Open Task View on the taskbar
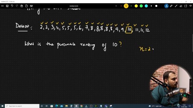The image size is (193, 108). (47, 106)
